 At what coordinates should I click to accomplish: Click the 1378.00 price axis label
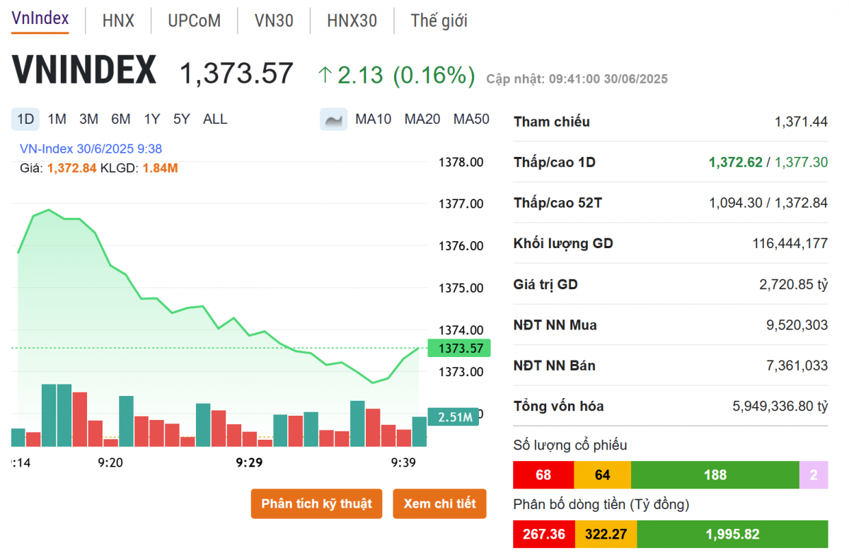point(461,162)
